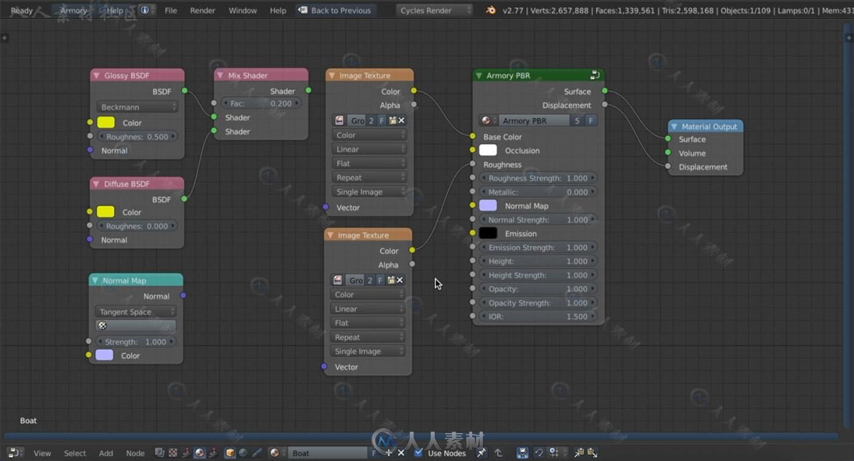Click user count 2 on upper Image Texture
The image size is (854, 461).
point(371,120)
